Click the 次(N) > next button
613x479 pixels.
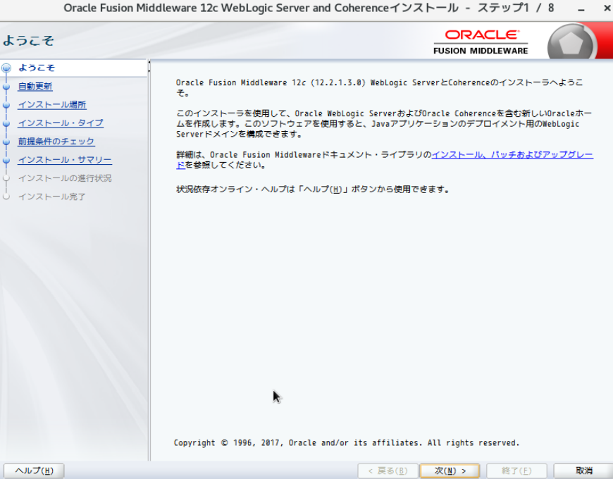450,471
